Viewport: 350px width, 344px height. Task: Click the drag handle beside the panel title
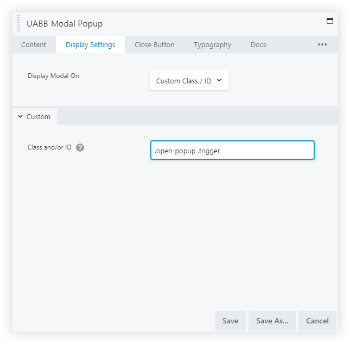[18, 24]
